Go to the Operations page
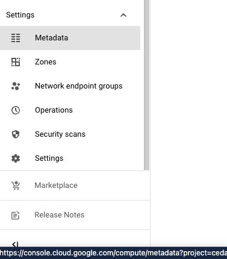 pyautogui.click(x=70, y=110)
